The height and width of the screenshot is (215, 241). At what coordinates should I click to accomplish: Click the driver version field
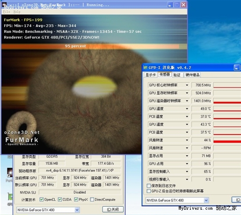[80, 171]
